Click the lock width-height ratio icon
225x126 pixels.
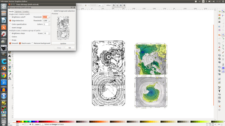point(86,5)
